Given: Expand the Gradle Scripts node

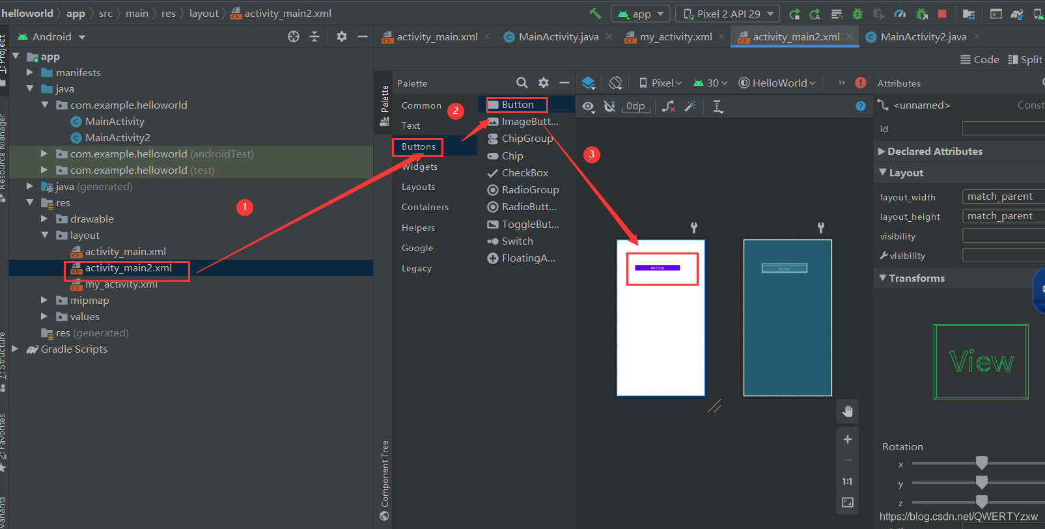Looking at the screenshot, I should coord(14,349).
